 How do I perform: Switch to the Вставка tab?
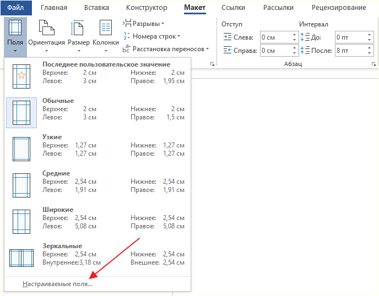pos(96,8)
